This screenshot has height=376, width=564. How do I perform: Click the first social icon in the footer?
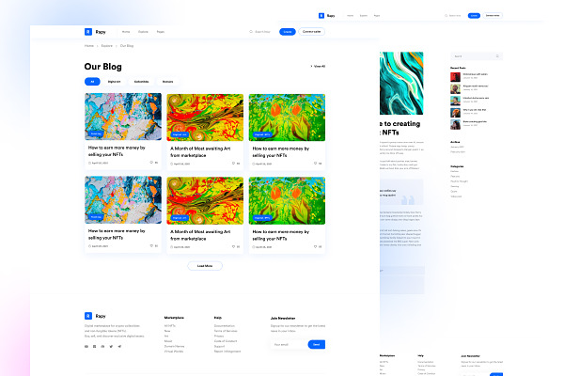[86, 347]
